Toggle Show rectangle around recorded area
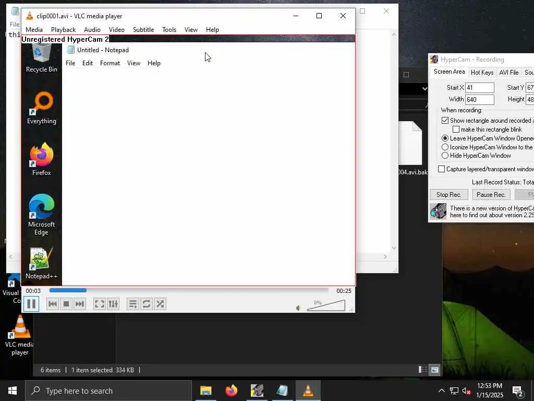The width and height of the screenshot is (534, 401). coord(445,121)
